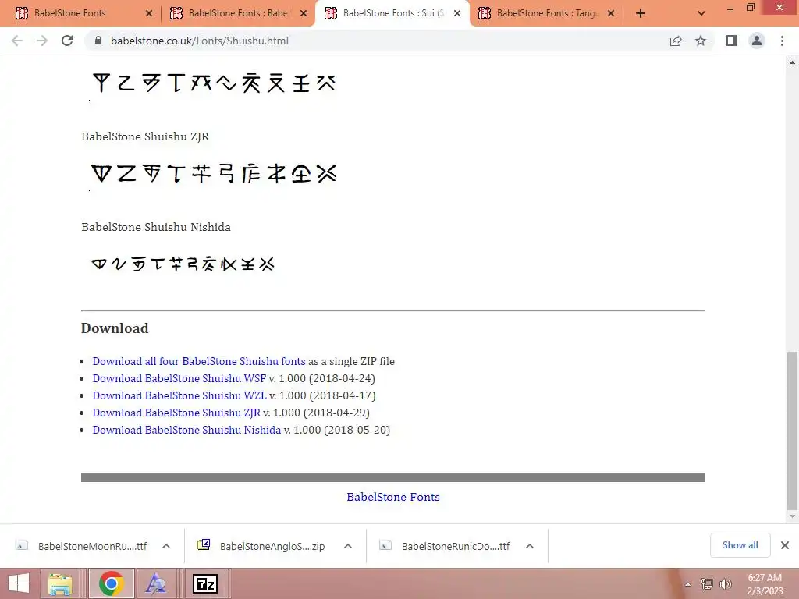Click the network tray icon
This screenshot has height=599, width=799.
coord(706,584)
